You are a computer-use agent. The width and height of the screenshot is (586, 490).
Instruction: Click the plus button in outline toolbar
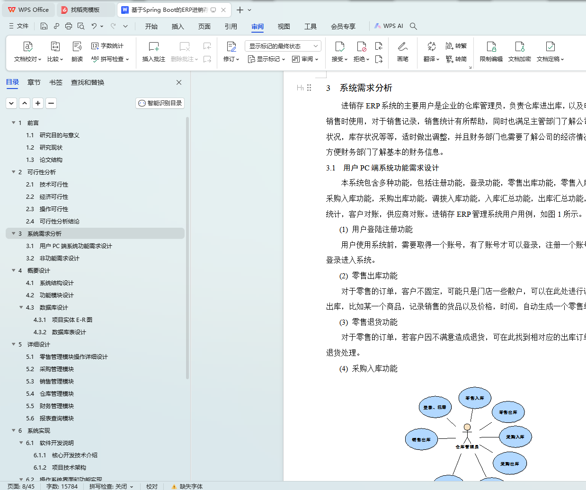point(38,103)
